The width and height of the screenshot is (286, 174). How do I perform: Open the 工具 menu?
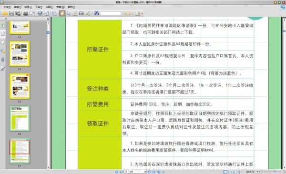pos(39,7)
